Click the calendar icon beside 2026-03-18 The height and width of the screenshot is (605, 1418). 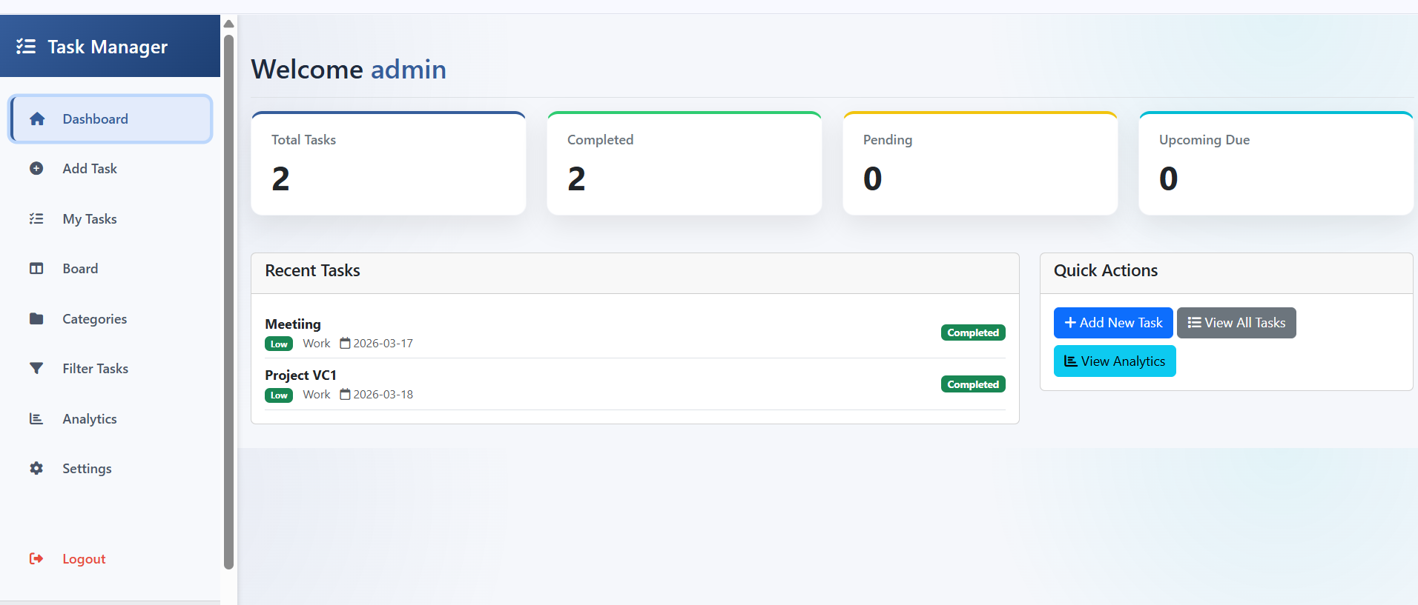[x=345, y=395]
